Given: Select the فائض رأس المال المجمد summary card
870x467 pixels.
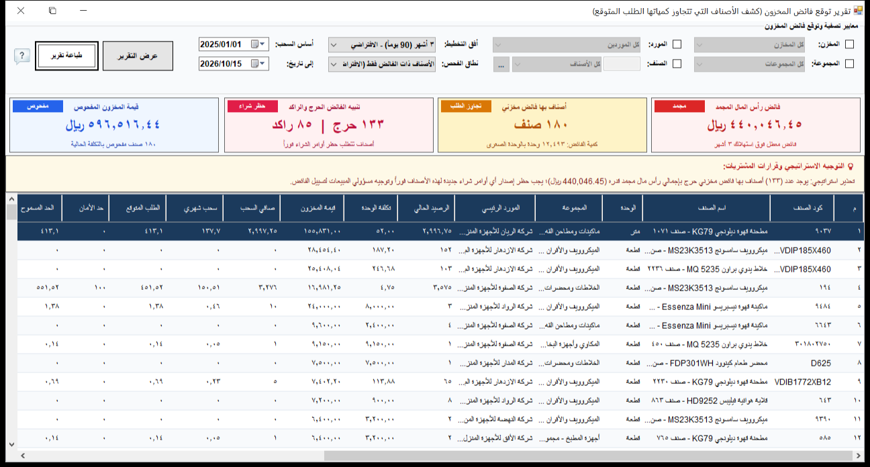Looking at the screenshot, I should pos(756,125).
